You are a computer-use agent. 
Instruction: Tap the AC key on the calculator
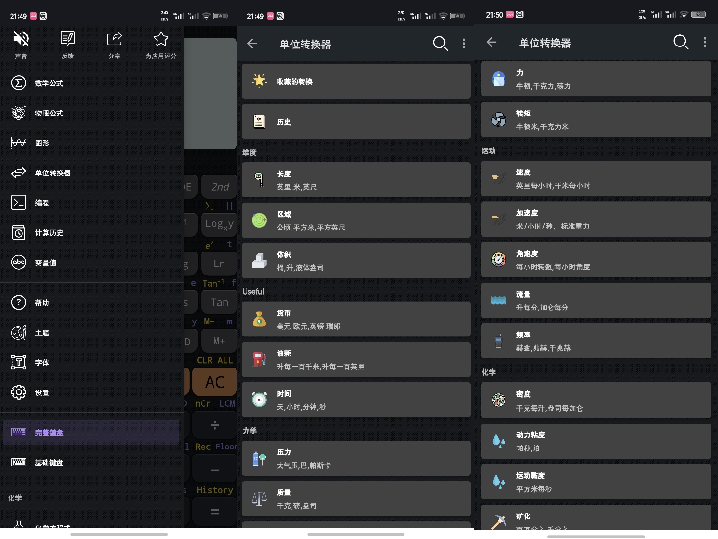pyautogui.click(x=215, y=382)
